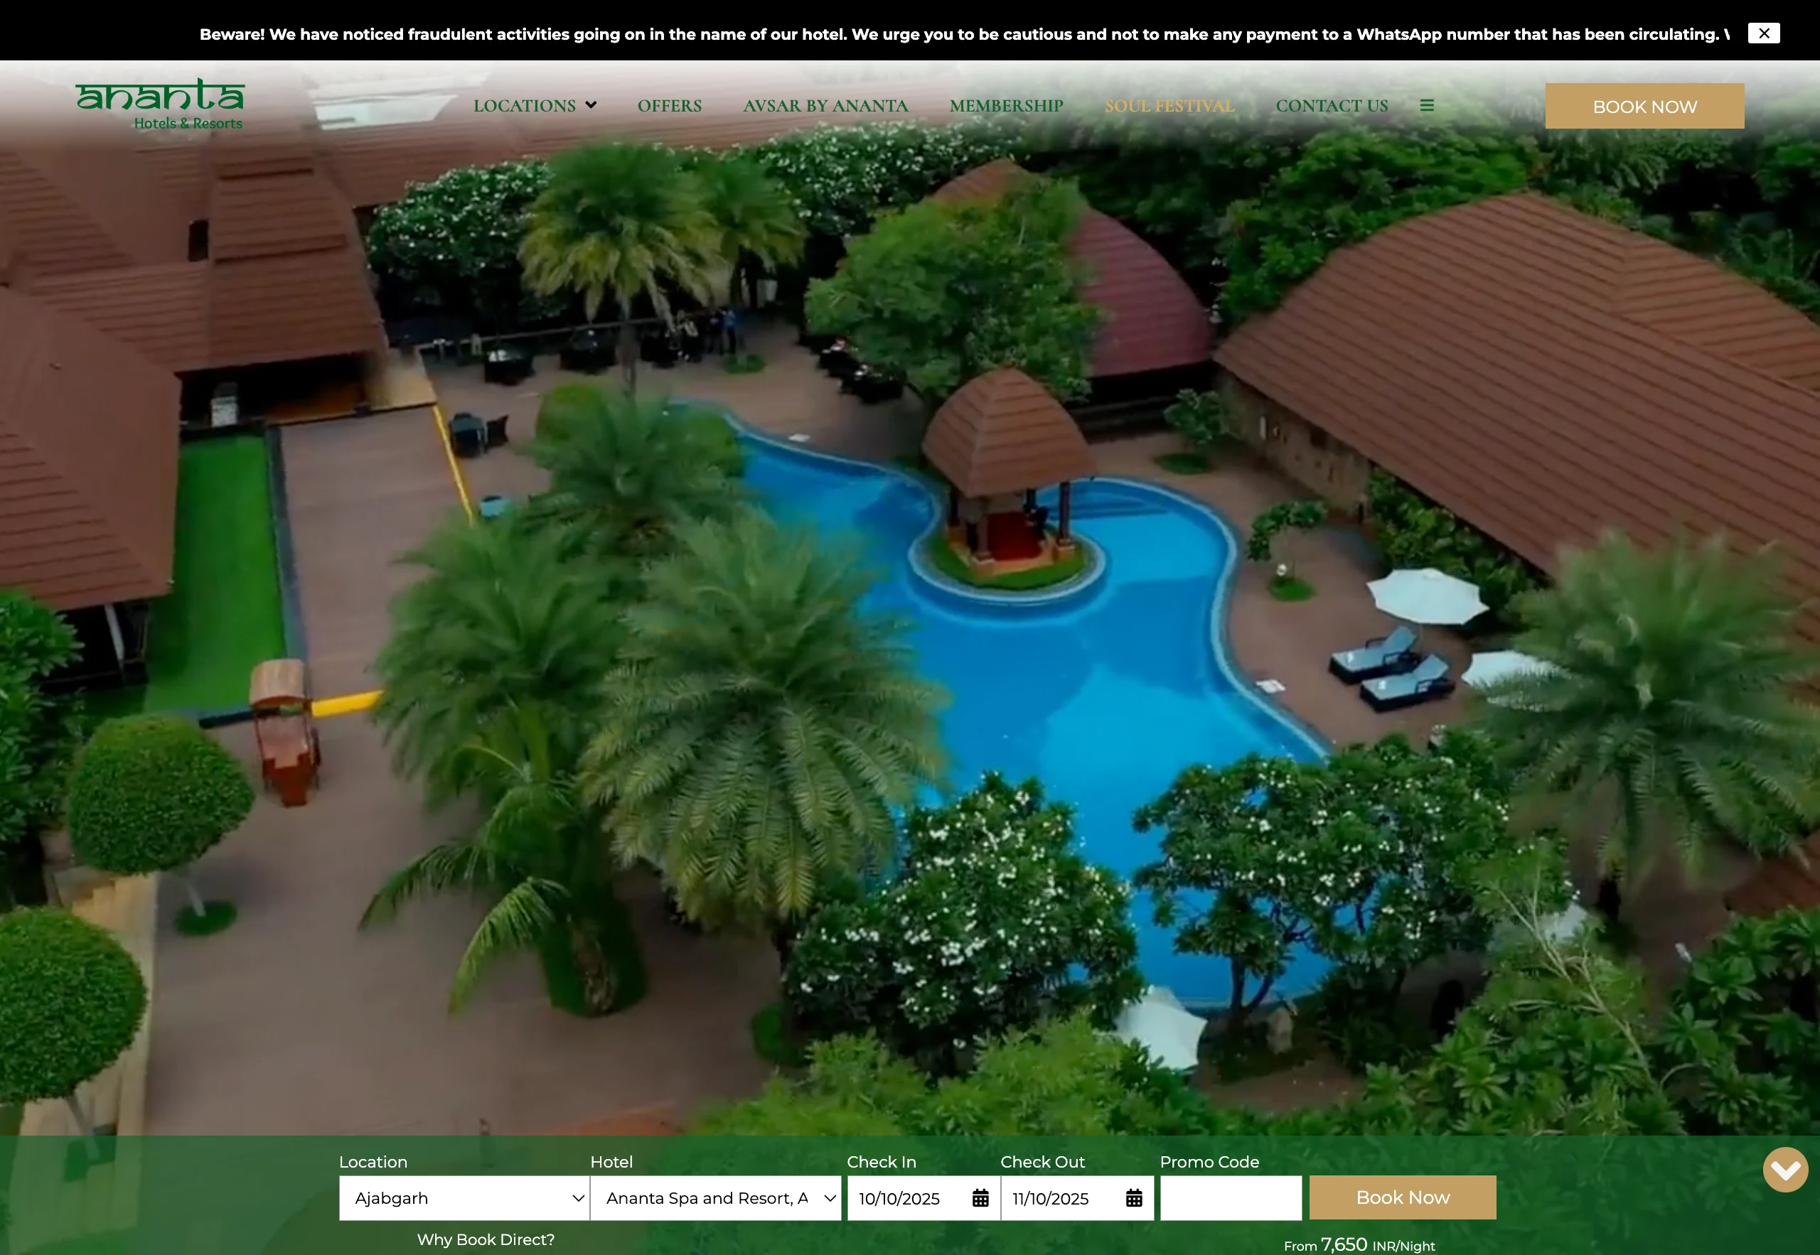1820x1255 pixels.
Task: Open the Hotel dropdown selector
Action: point(715,1197)
